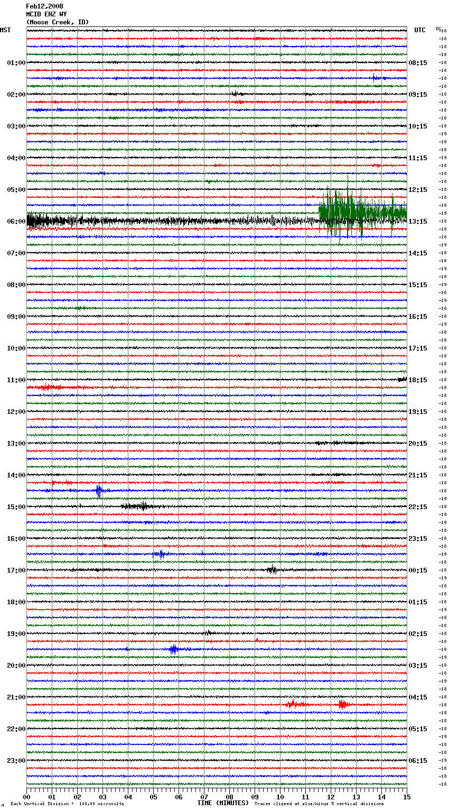
Task: Click the 10:15 UTC time label
Action: tap(418, 126)
